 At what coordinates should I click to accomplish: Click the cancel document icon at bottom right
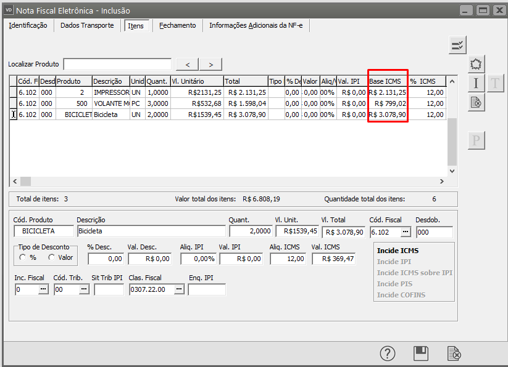point(454,353)
